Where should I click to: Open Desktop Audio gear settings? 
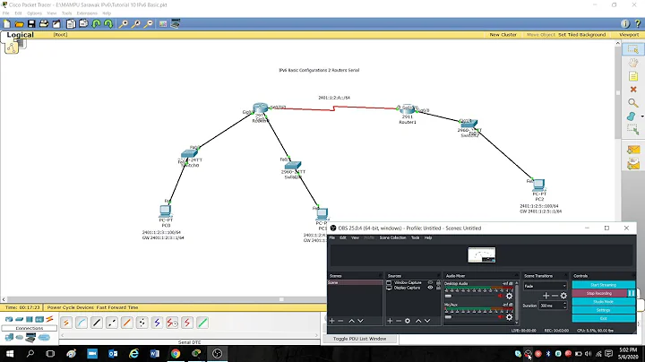click(509, 296)
